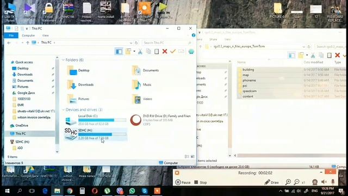Viewport: 348px width, 196px height.
Task: Toggle the microphone icon in recorder bar
Action: (333, 182)
